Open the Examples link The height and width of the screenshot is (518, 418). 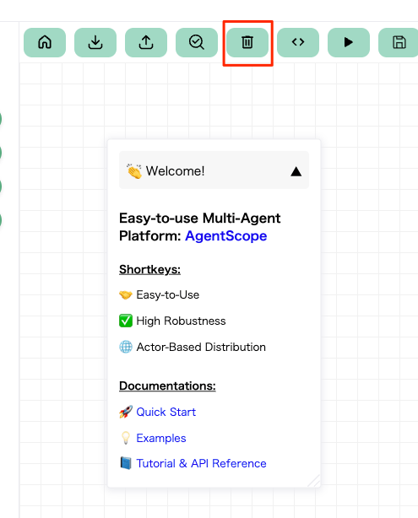161,438
